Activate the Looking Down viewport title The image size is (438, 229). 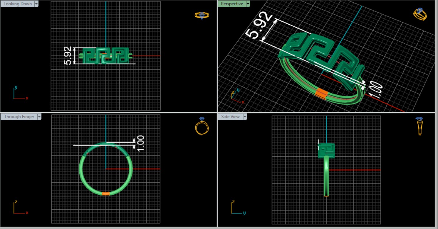pyautogui.click(x=18, y=4)
